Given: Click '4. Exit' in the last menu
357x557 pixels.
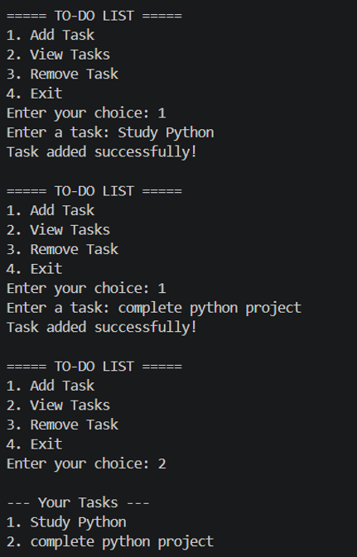Looking at the screenshot, I should (35, 444).
